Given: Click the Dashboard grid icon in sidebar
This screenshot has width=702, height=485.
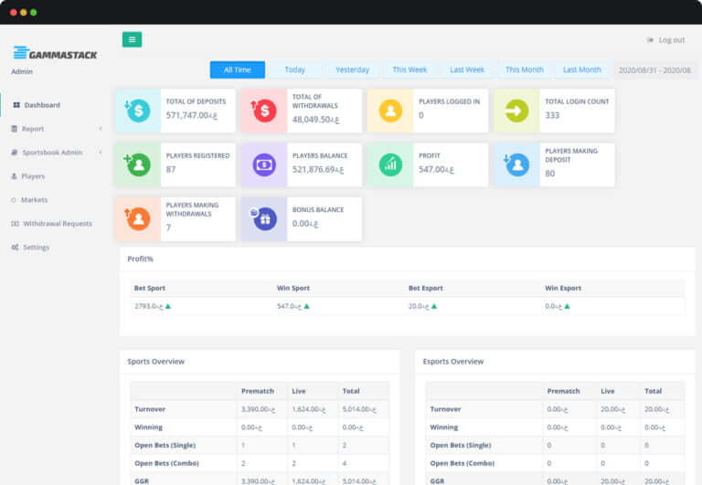Looking at the screenshot, I should point(16,105).
